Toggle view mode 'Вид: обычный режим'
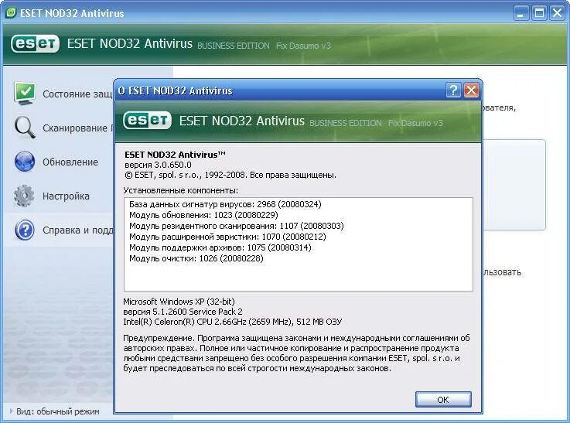The width and height of the screenshot is (570, 423). 55,411
